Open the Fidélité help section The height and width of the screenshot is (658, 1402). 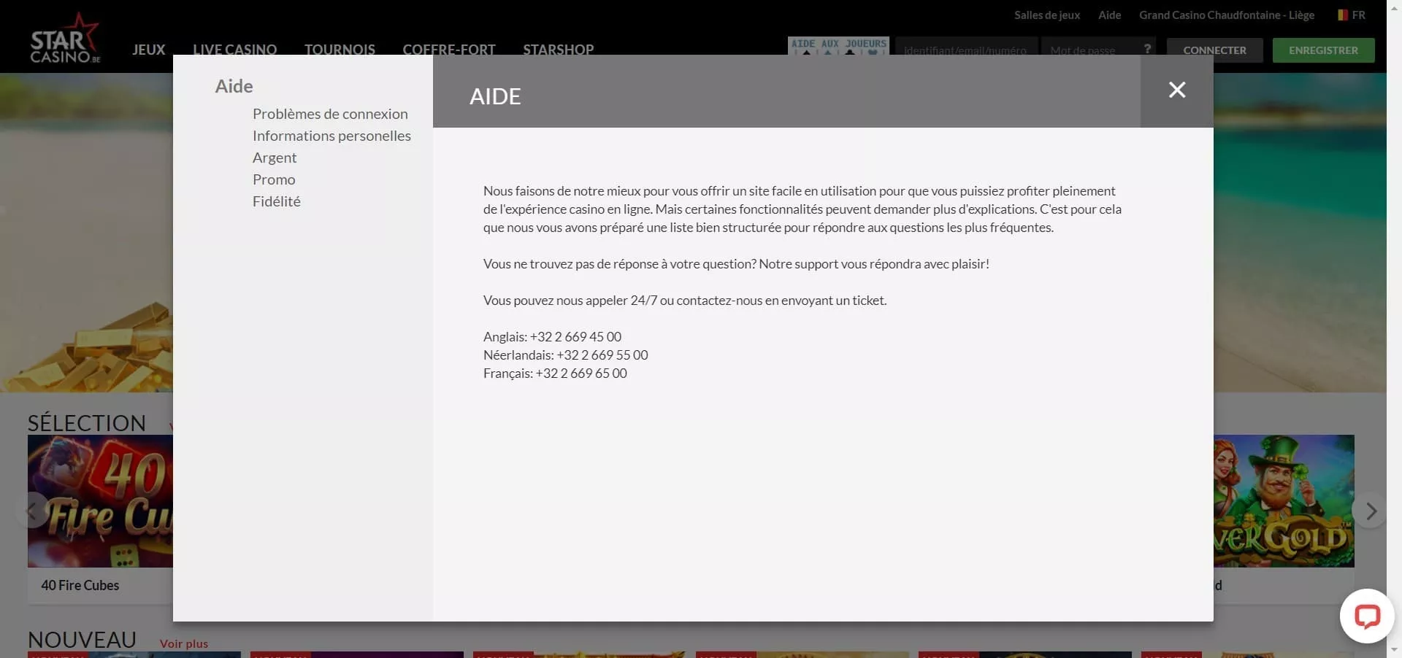(x=276, y=201)
